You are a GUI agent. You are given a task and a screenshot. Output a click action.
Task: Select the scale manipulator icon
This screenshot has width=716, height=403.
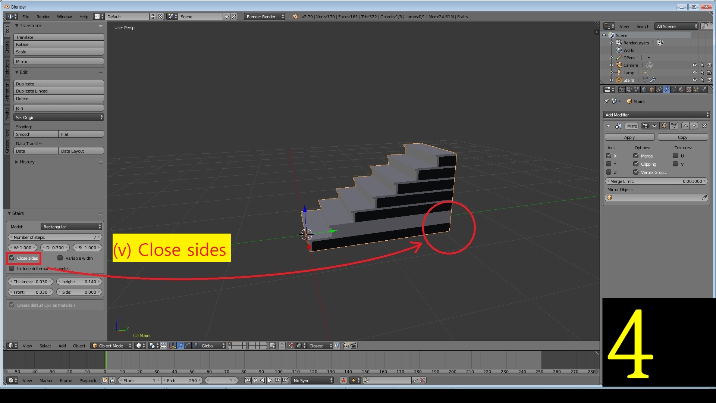pos(195,346)
